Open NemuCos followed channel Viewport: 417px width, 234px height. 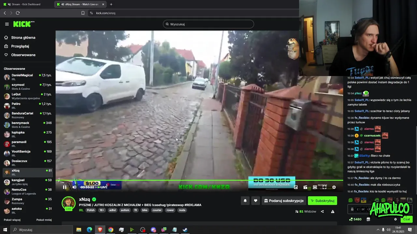coord(28,191)
